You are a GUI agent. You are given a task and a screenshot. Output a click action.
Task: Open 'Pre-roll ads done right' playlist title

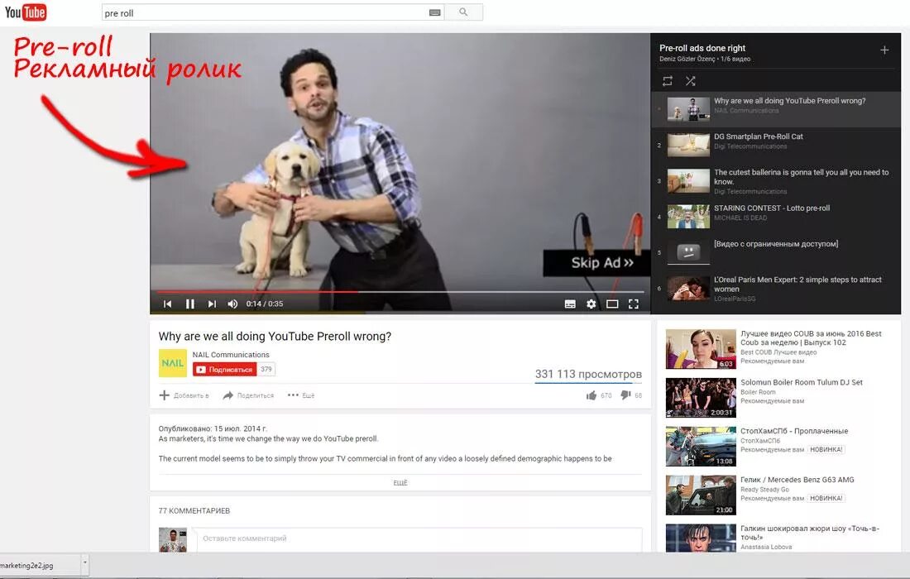coord(702,48)
